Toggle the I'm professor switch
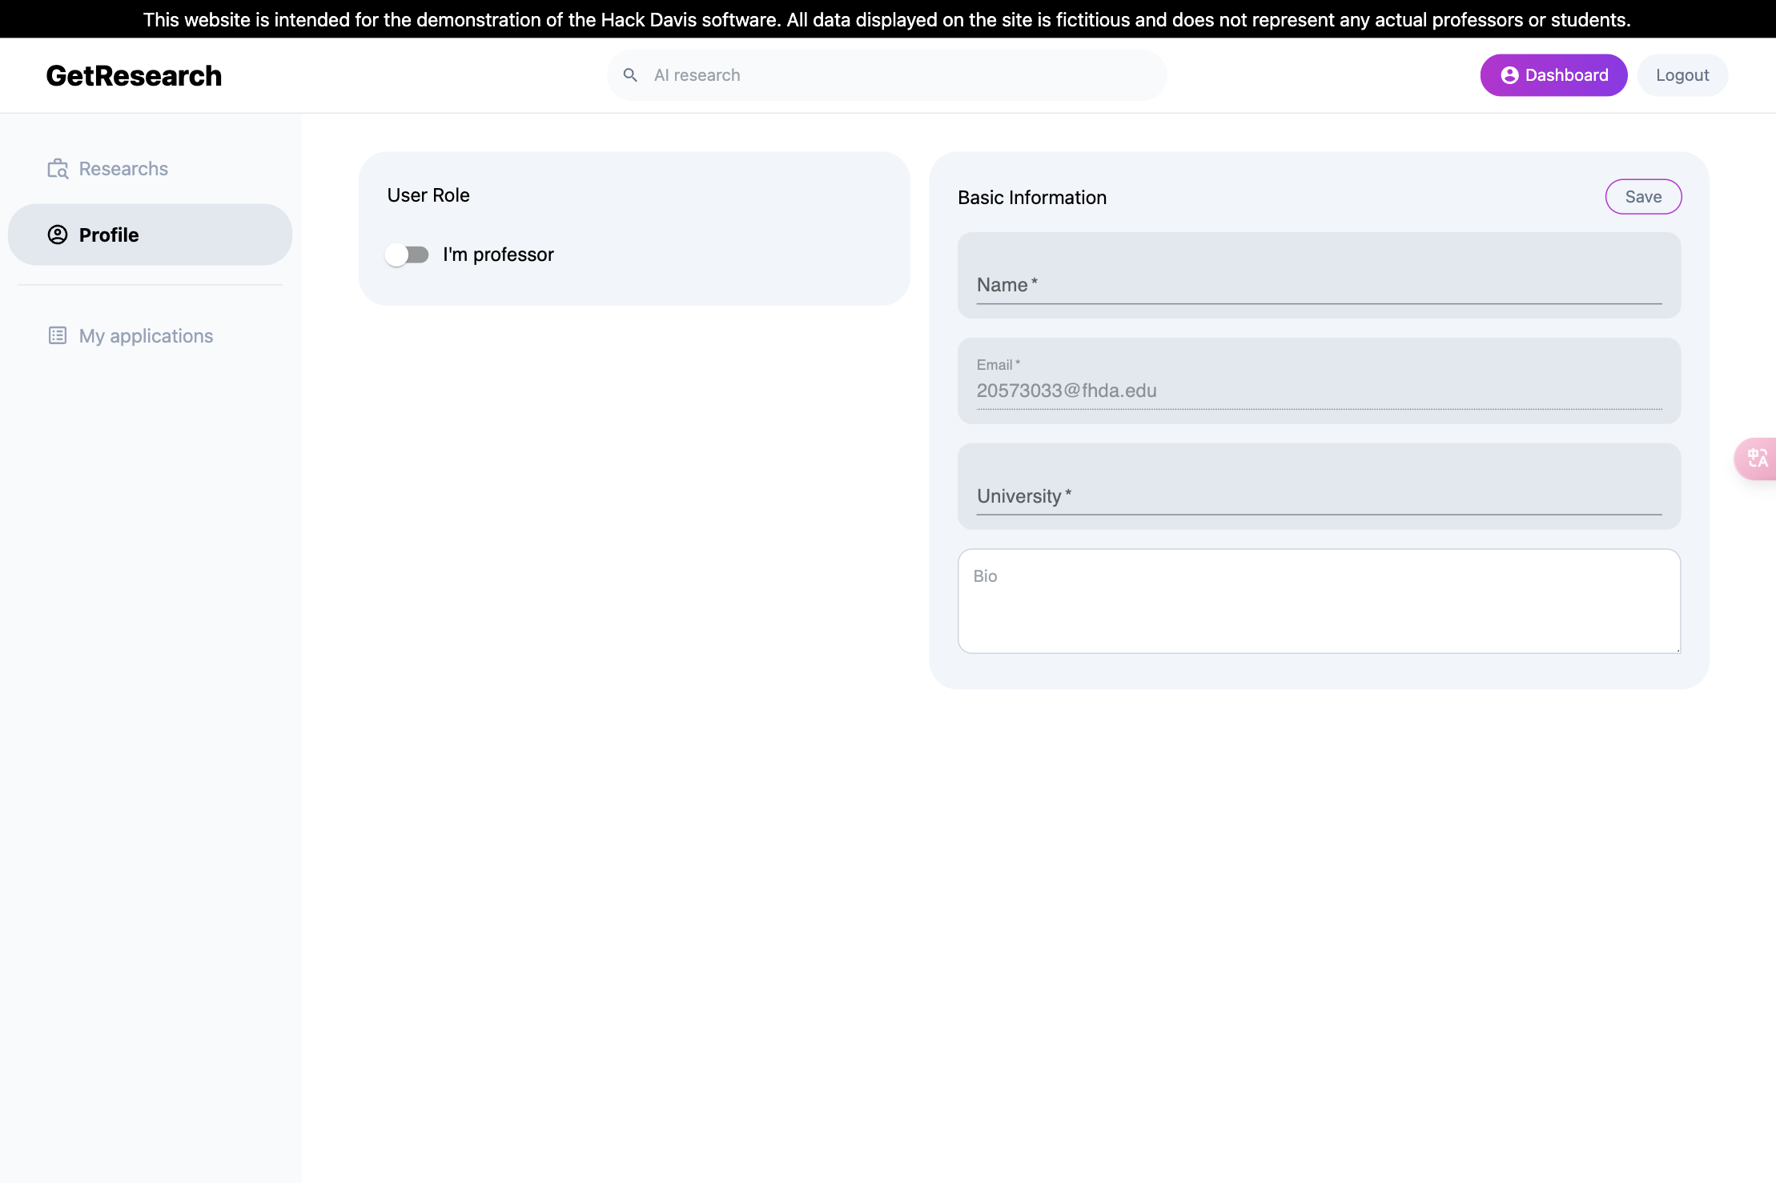This screenshot has height=1183, width=1776. coord(407,255)
